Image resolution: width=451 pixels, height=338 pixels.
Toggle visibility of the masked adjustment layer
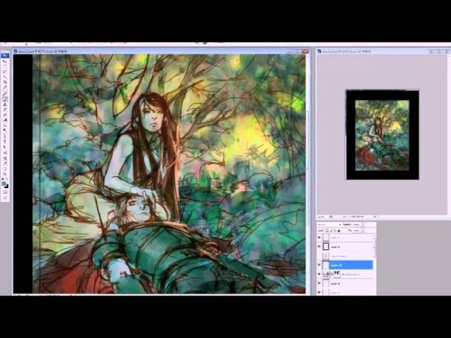(x=320, y=274)
